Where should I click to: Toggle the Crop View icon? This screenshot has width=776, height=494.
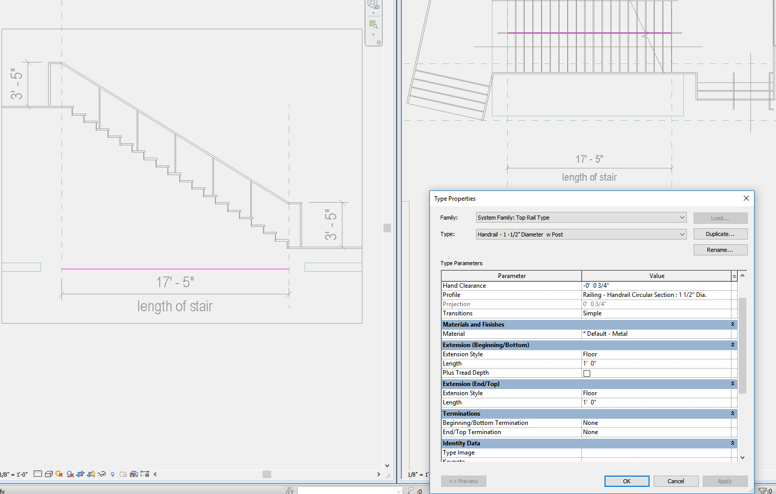(x=80, y=474)
